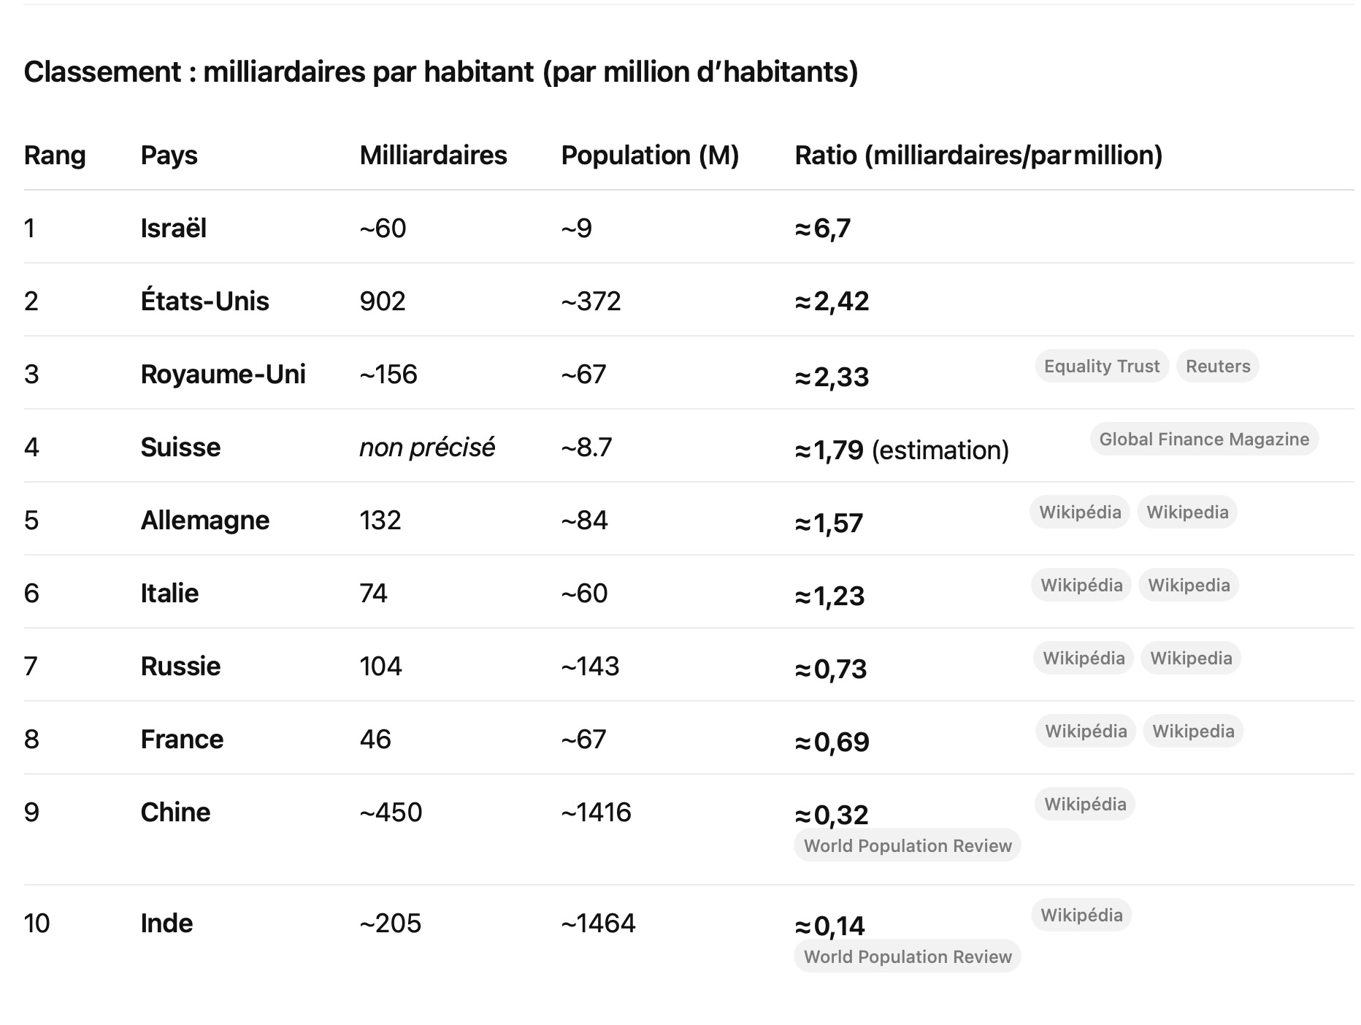Click the Wikipédia chip in the Inde row
Screen dimensions: 1361x1025
coord(1081,915)
